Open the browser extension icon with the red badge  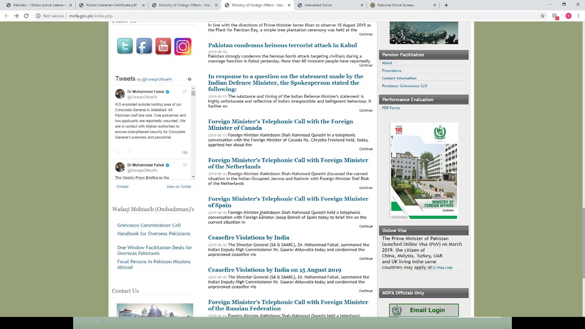tap(555, 16)
